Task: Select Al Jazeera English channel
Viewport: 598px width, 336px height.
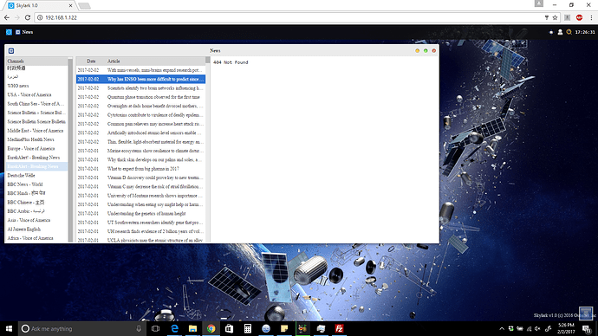Action: (x=36, y=229)
